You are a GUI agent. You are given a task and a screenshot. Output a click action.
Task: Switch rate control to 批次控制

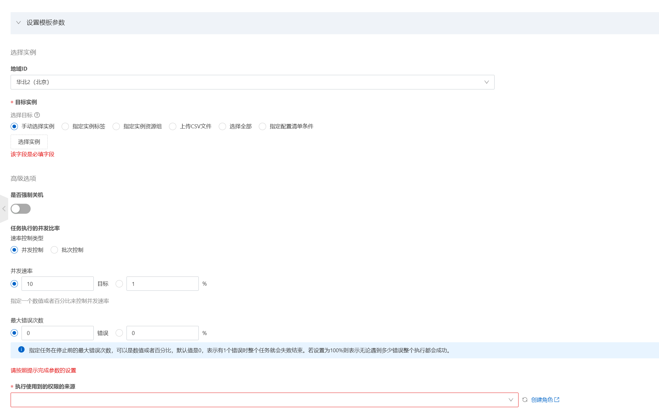coord(54,250)
